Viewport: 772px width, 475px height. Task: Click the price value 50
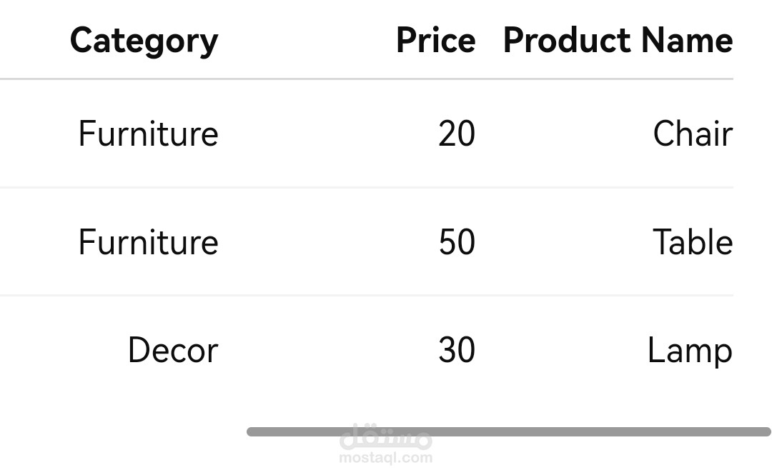[457, 243]
